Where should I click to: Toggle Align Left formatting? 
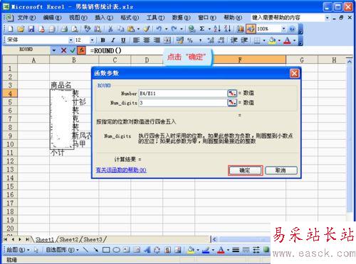click(x=136, y=40)
